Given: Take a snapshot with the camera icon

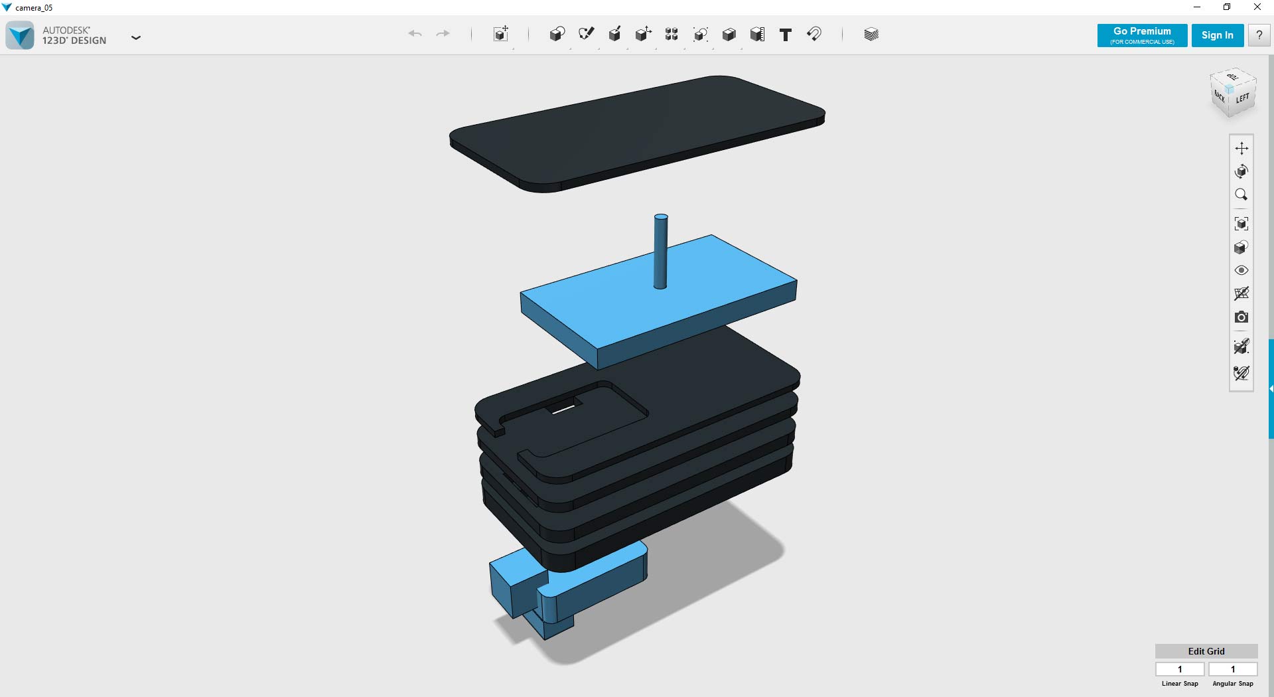Looking at the screenshot, I should click(x=1241, y=317).
